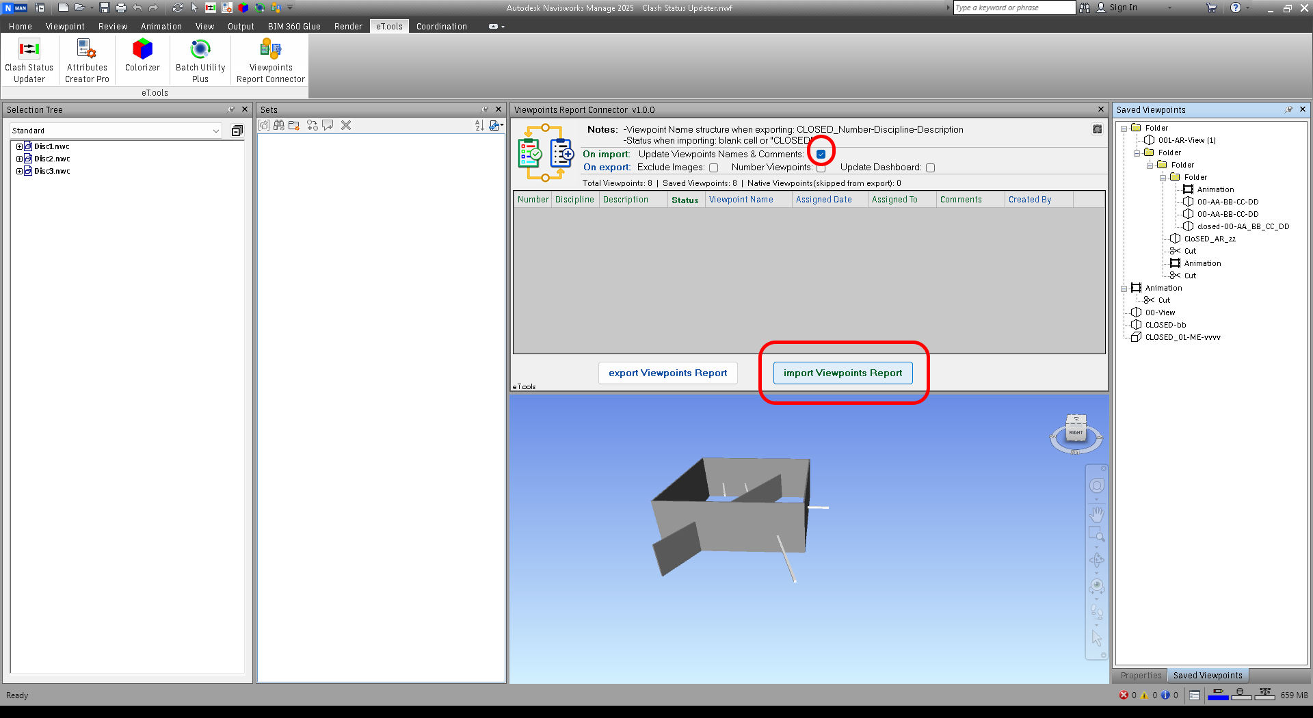Show the Properties panel tab
This screenshot has width=1313, height=718.
pos(1141,676)
